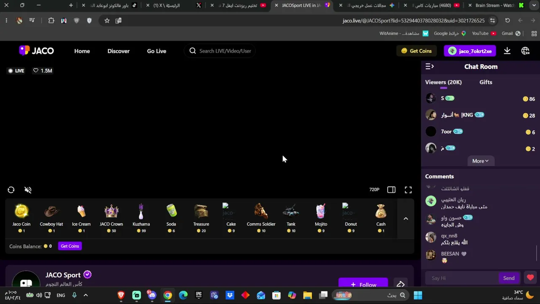Open the Go Live page

click(157, 51)
